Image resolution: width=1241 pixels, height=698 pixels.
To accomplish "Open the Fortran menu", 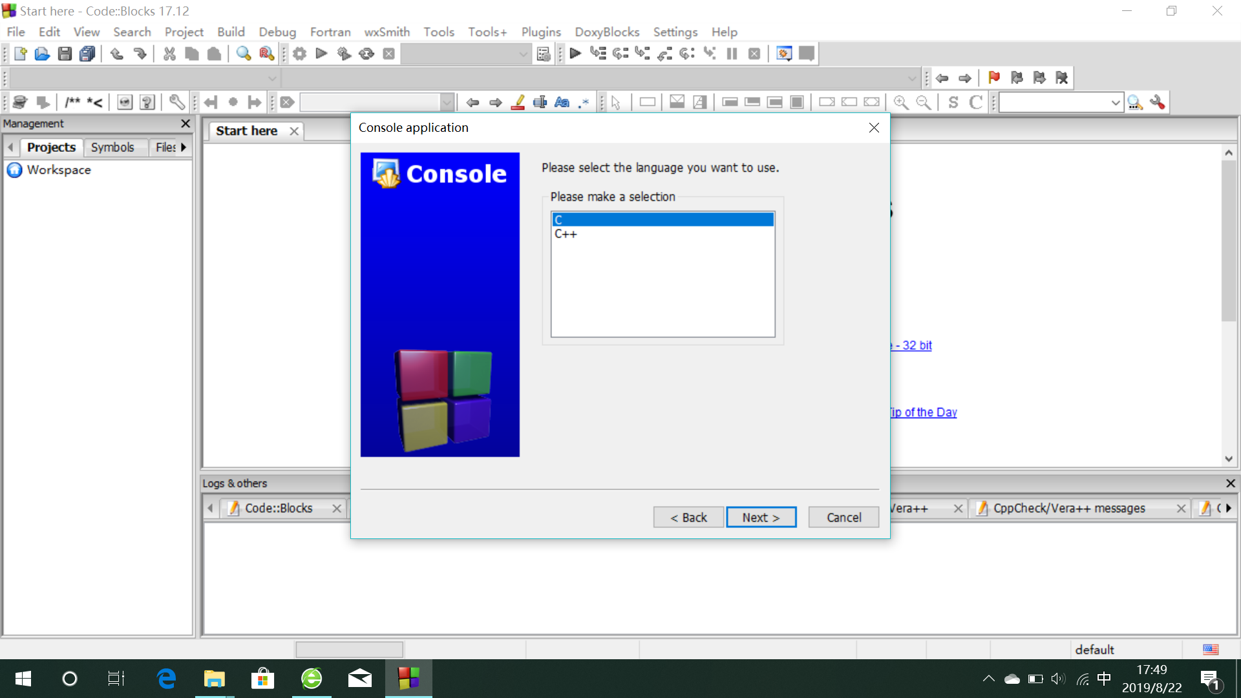I will pyautogui.click(x=330, y=32).
